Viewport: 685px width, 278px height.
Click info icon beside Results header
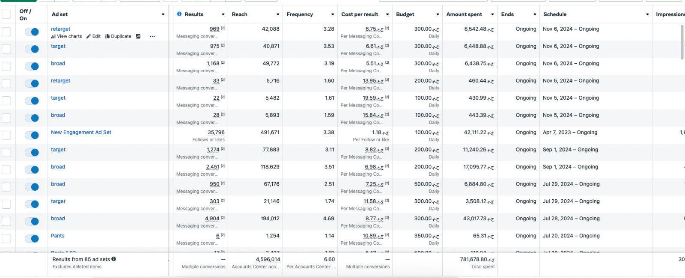[179, 14]
